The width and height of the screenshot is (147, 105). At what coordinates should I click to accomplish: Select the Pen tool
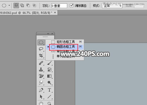tap(41, 90)
